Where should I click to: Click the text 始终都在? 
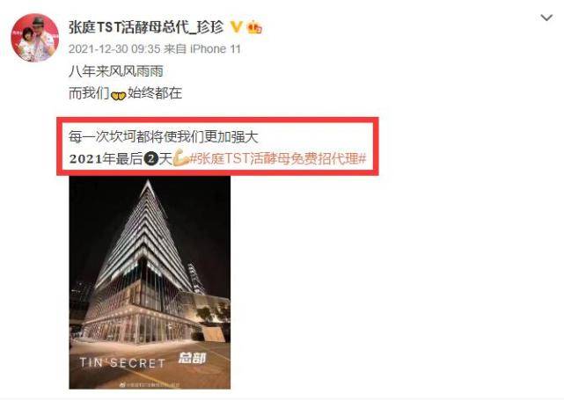(155, 93)
